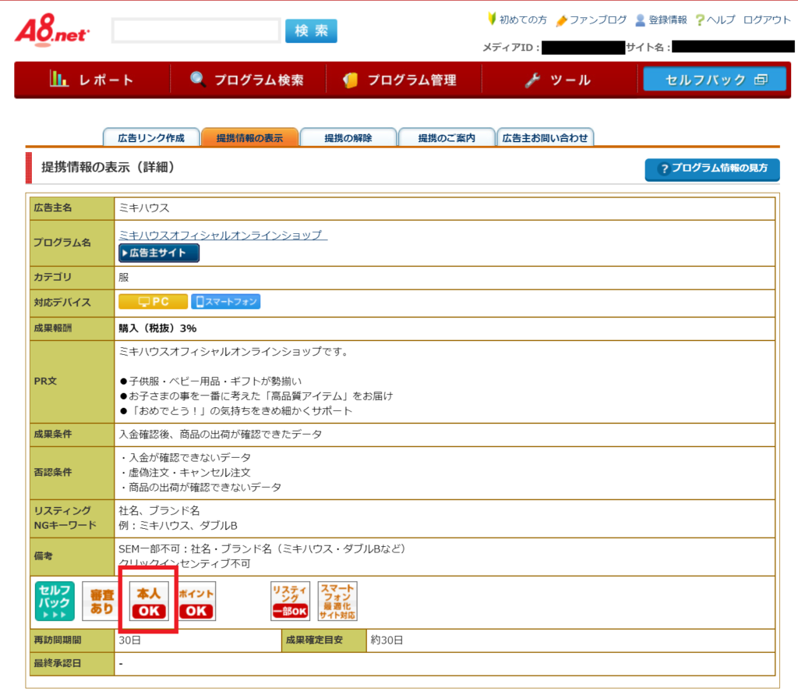Click the 再訪問期間 30日 value
This screenshot has width=798, height=699.
coord(130,640)
